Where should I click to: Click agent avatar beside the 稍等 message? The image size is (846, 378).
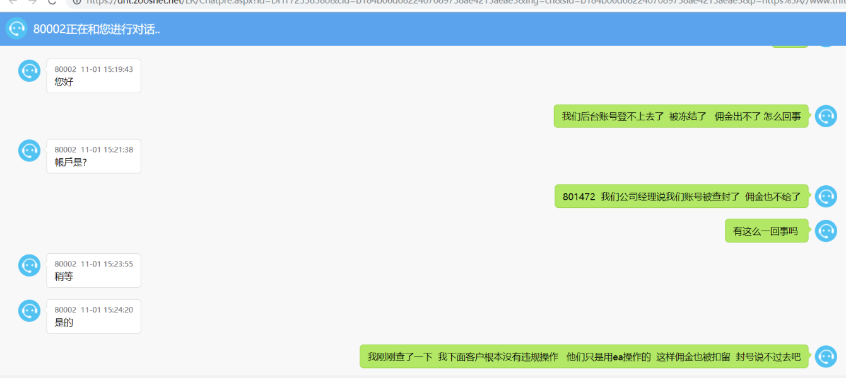point(30,265)
